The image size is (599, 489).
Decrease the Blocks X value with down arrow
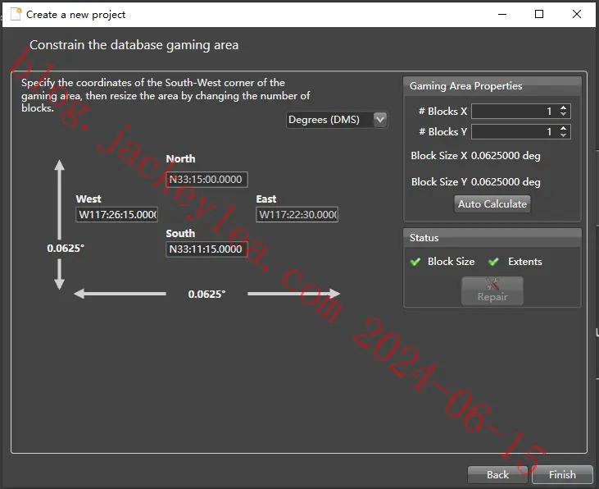pyautogui.click(x=563, y=114)
